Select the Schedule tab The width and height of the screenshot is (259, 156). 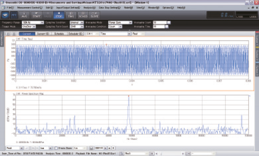59,34
